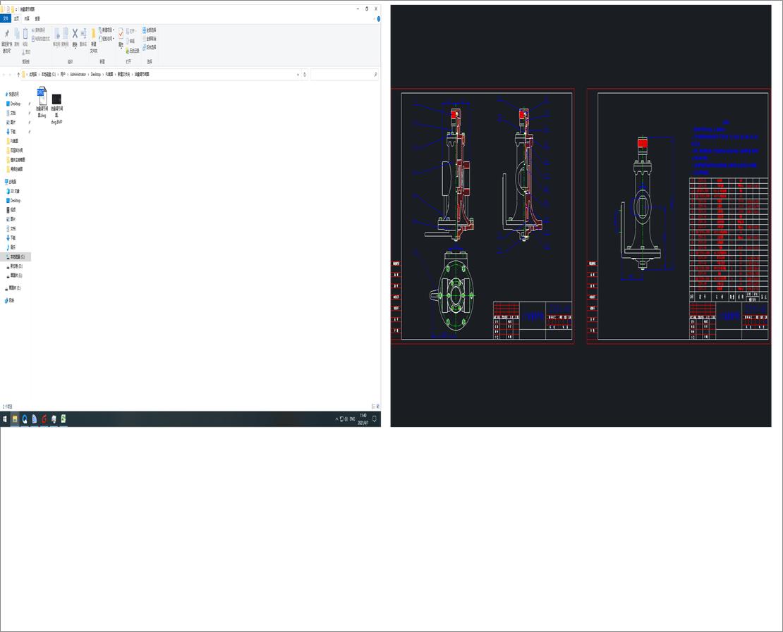The width and height of the screenshot is (783, 632).
Task: Click the refresh button next to the address bar
Action: pyautogui.click(x=305, y=75)
